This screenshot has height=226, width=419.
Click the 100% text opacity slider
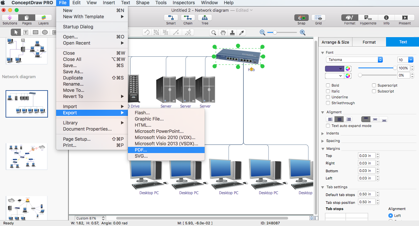[x=378, y=68]
